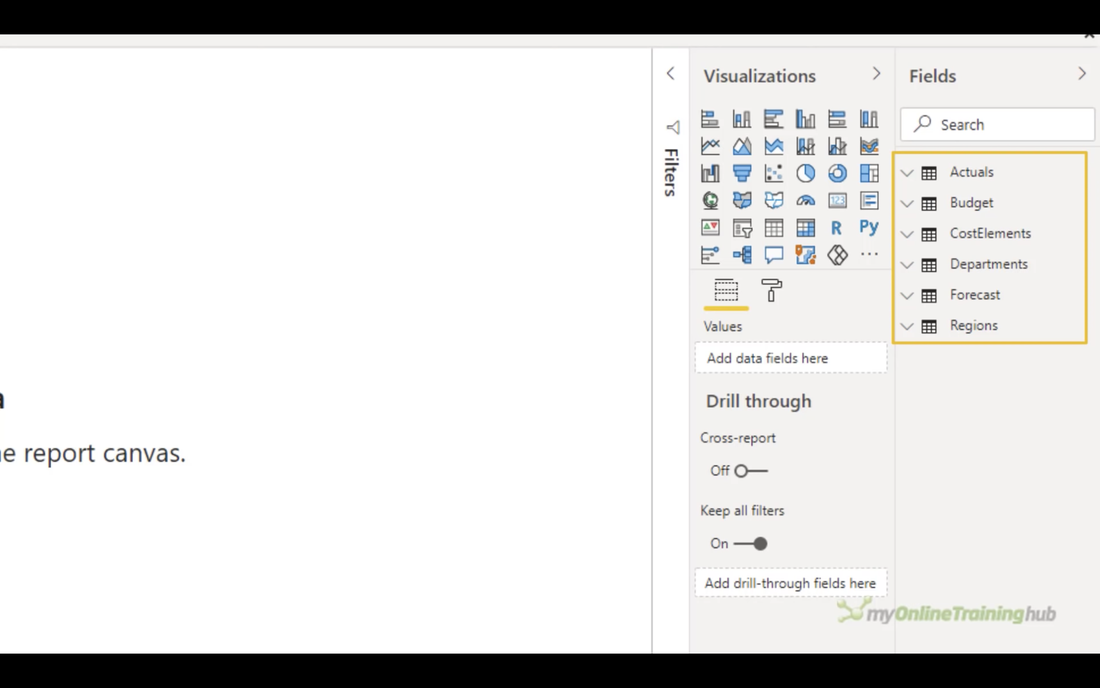
Task: Insert a Python visual
Action: point(869,227)
